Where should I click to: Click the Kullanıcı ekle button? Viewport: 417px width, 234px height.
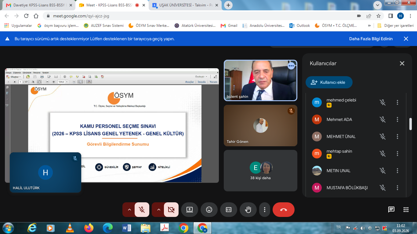(329, 82)
